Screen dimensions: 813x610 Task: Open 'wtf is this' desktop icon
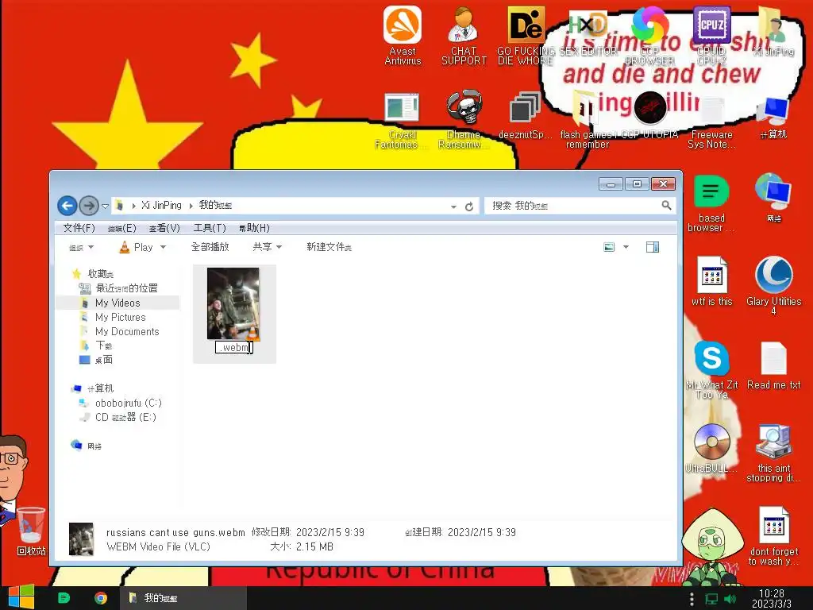712,281
